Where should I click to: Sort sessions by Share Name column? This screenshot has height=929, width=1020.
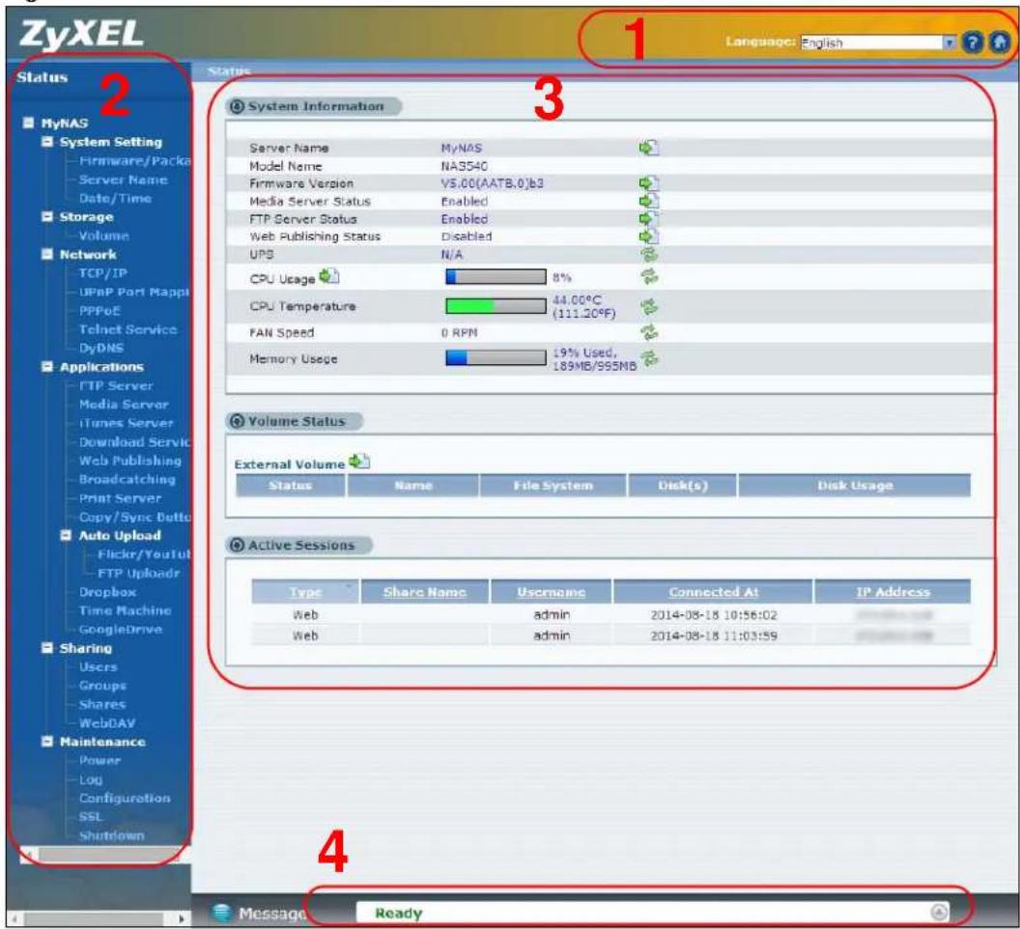(424, 592)
